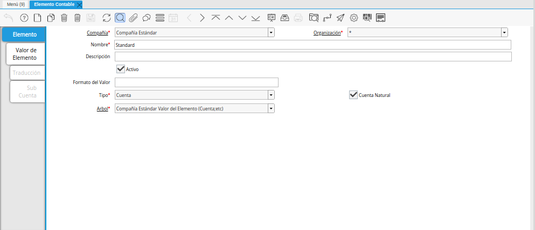Open the Report presentation icon

click(x=272, y=18)
